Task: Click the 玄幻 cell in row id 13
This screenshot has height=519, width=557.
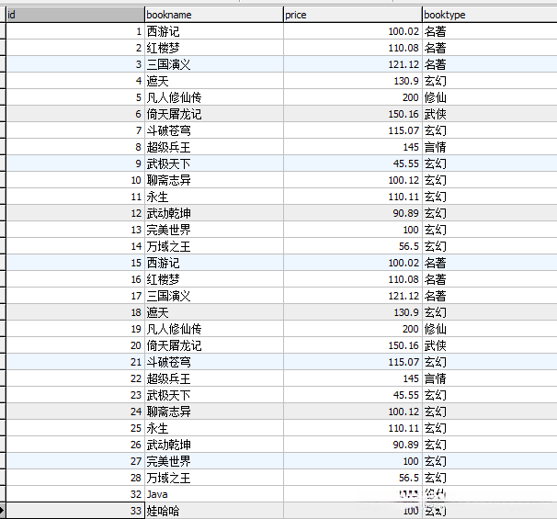Action: coord(490,230)
